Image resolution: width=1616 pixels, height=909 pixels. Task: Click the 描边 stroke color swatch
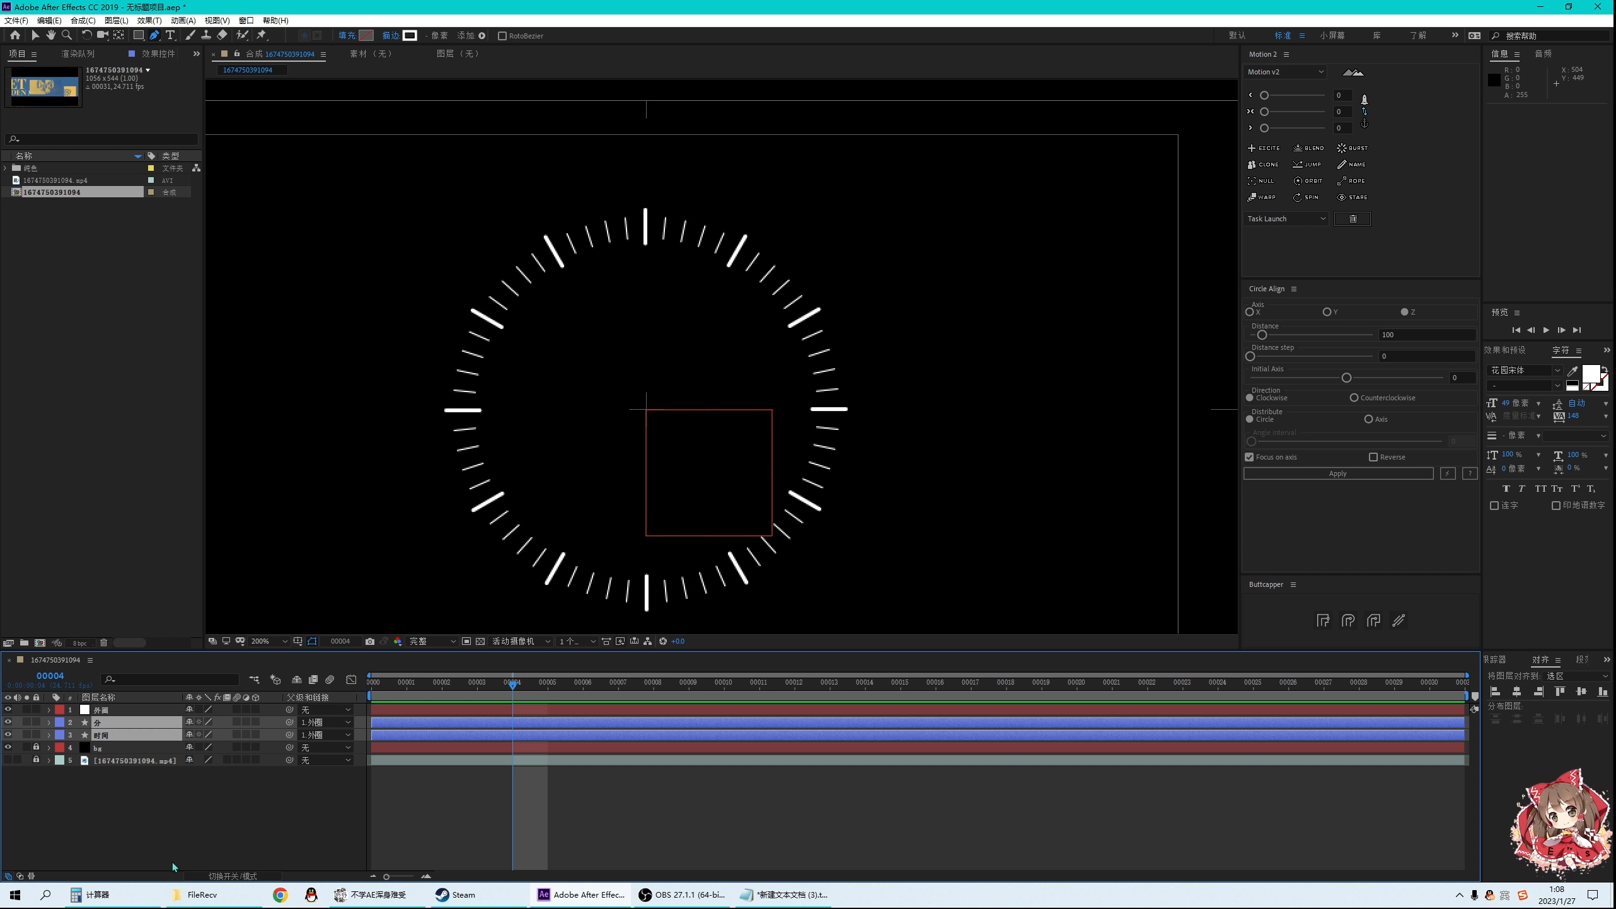click(x=410, y=35)
